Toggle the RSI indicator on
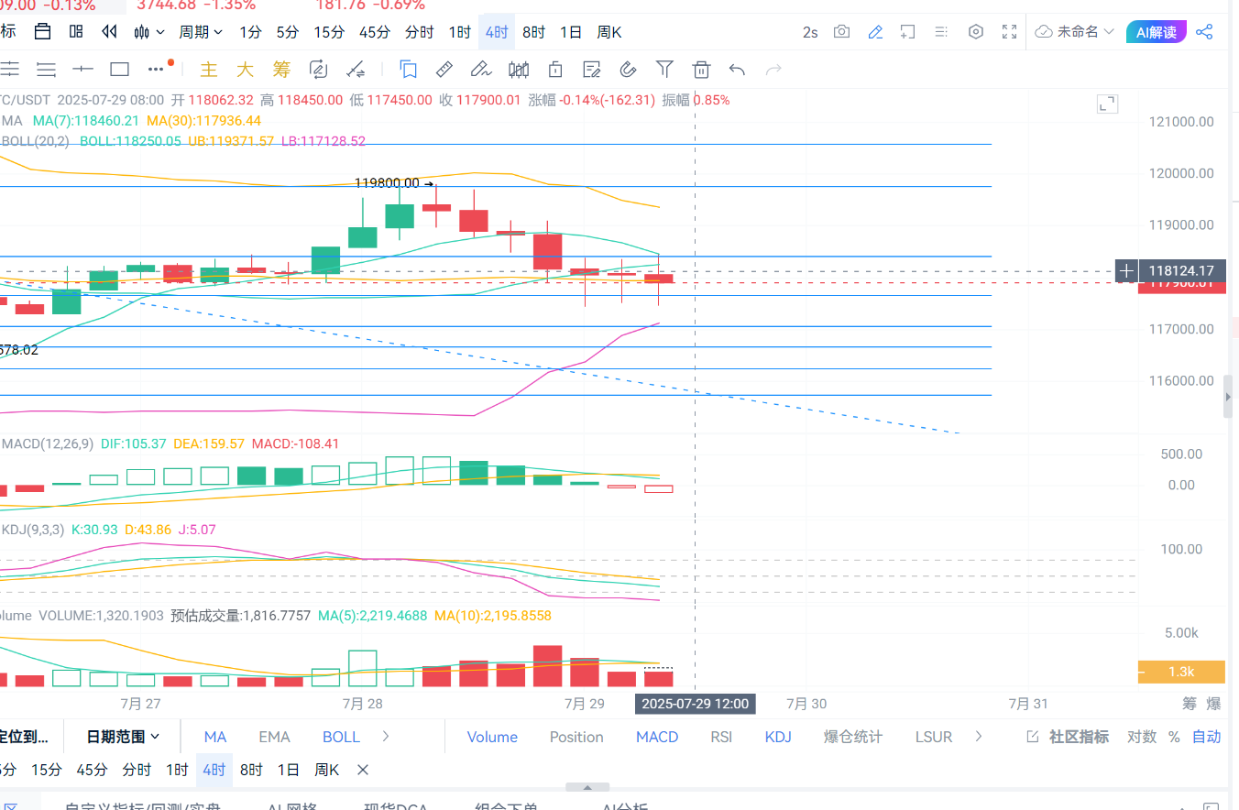The height and width of the screenshot is (810, 1239). tap(721, 737)
